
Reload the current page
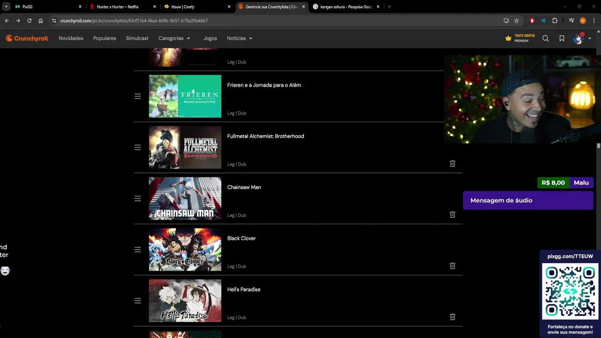pos(29,21)
